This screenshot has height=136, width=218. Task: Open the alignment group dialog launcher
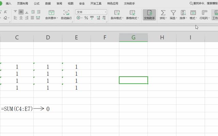coord(72,22)
